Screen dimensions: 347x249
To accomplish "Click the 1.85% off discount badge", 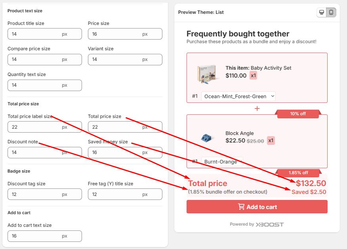I will 298,173.
